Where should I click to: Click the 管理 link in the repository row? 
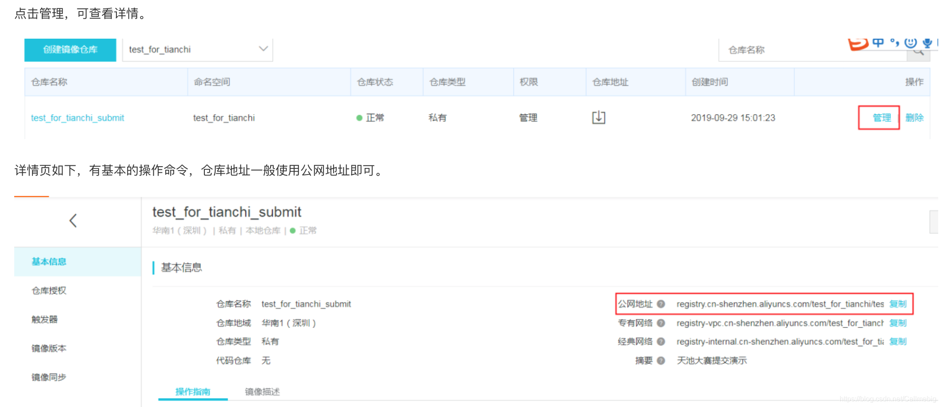click(881, 118)
